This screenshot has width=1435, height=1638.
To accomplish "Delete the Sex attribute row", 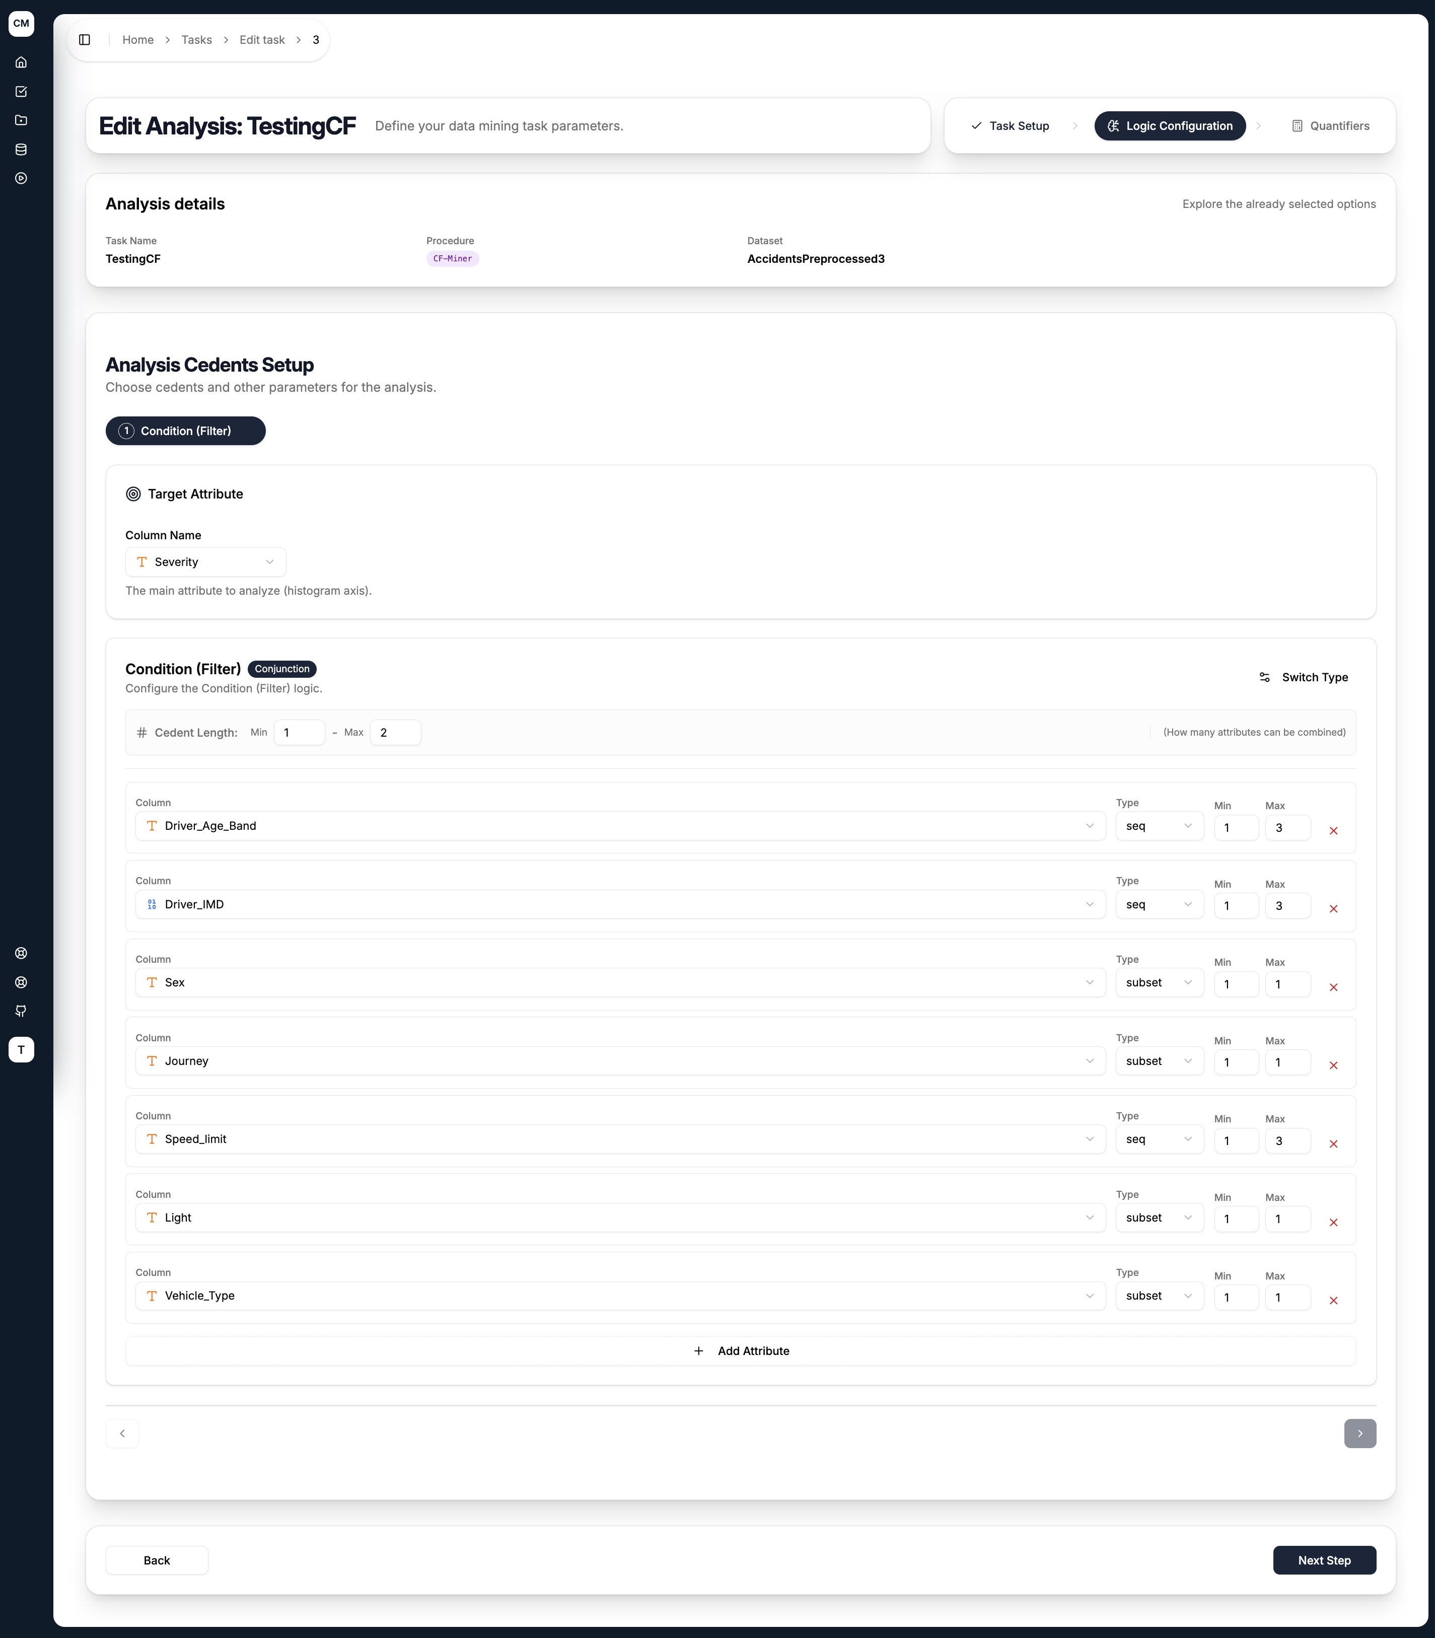I will [x=1333, y=987].
